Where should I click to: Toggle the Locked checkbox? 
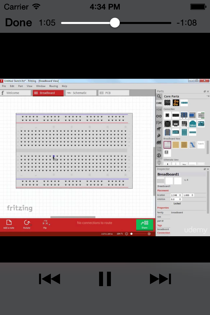[x=172, y=203]
